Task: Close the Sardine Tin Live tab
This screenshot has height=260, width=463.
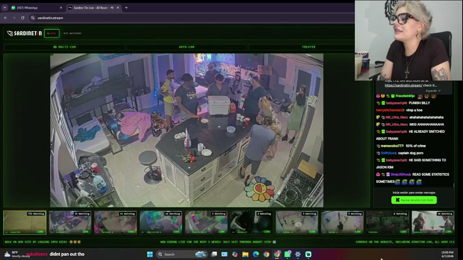Action: (x=118, y=8)
